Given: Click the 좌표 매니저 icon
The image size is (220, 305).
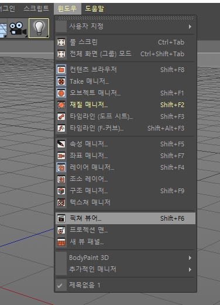Looking at the screenshot, I should tap(61, 156).
